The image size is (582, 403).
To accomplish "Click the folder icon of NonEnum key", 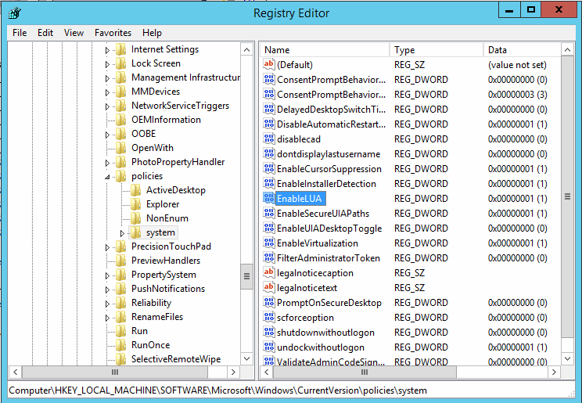I will coord(136,218).
